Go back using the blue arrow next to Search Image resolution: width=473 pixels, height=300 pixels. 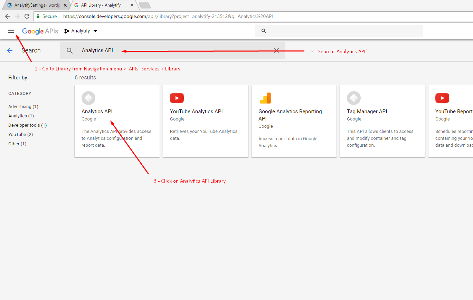pos(10,50)
